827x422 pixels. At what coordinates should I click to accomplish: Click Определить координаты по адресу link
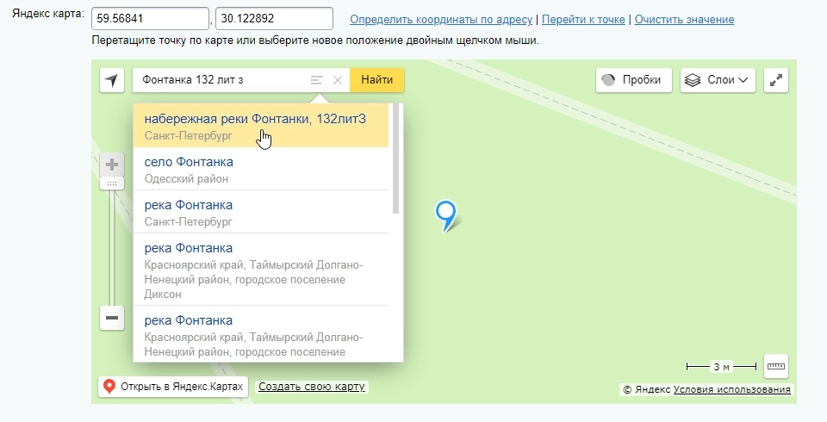pos(441,20)
